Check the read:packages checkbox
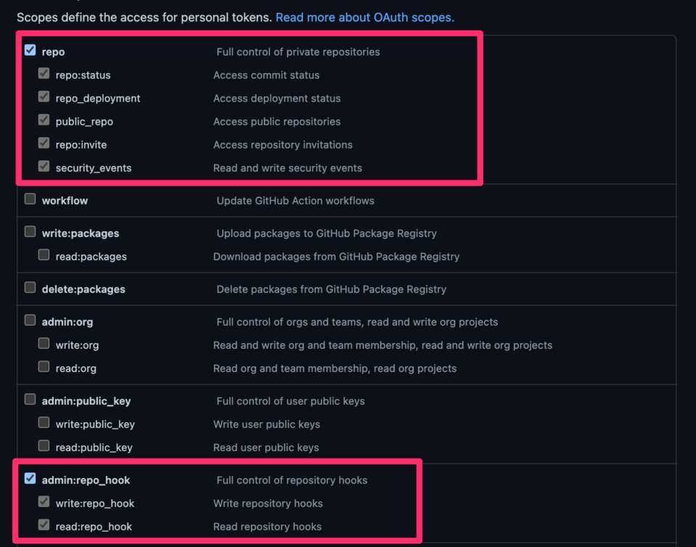The image size is (696, 547). click(x=44, y=255)
